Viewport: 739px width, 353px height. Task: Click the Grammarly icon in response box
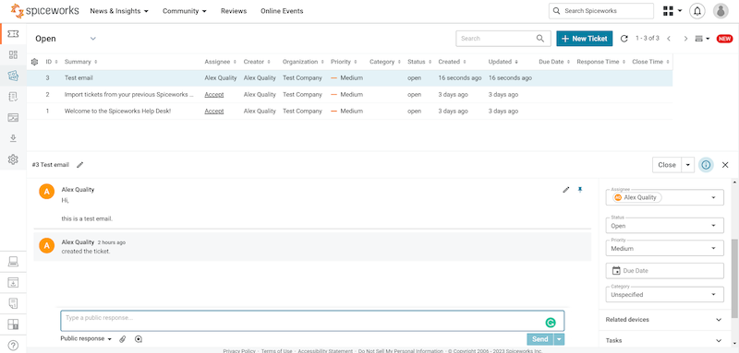[550, 323]
